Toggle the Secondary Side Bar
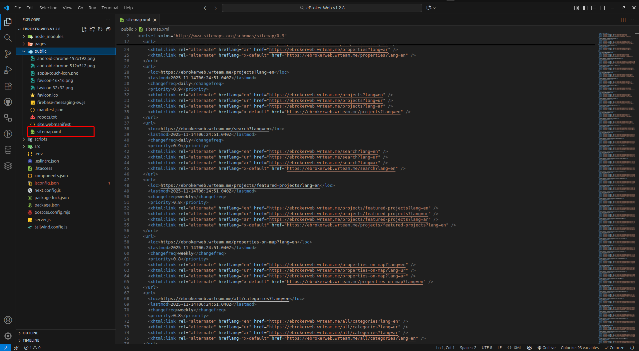639x351 pixels. pos(603,8)
